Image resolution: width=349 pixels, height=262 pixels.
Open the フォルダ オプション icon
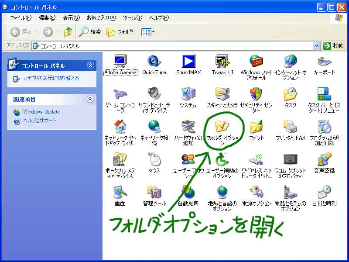222,128
